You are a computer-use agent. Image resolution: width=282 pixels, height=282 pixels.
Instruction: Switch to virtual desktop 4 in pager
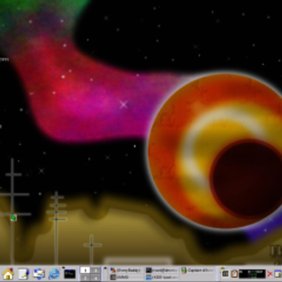pyautogui.click(x=96, y=278)
